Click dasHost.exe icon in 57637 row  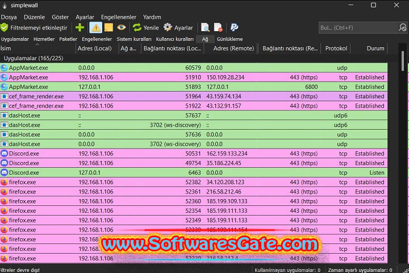click(4, 115)
